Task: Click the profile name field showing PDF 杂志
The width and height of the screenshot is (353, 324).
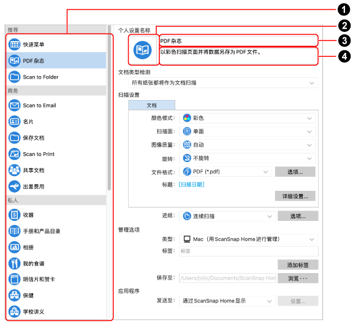Action: click(x=238, y=41)
